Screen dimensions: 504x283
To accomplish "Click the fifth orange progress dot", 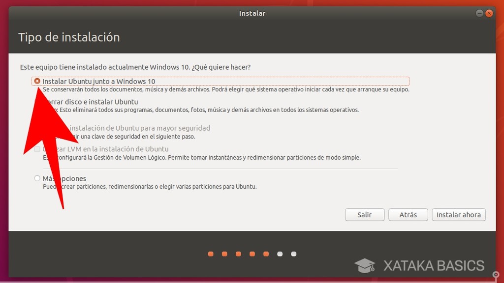I will click(266, 254).
